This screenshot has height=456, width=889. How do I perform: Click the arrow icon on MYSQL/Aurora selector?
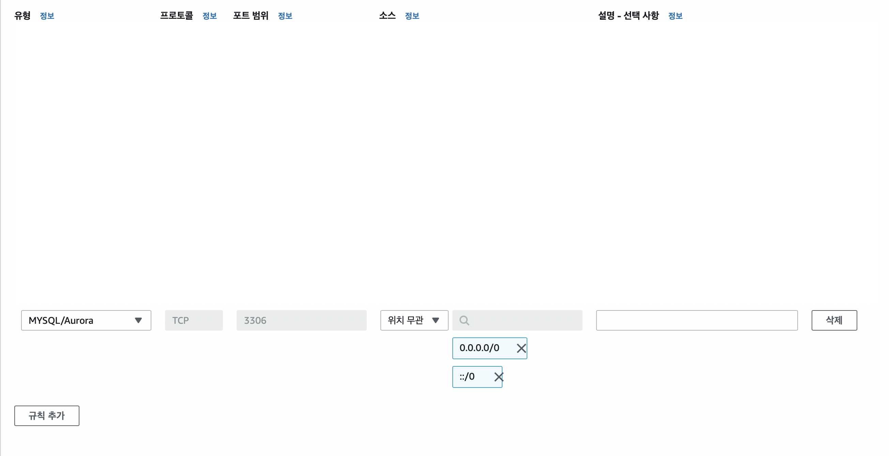click(138, 320)
